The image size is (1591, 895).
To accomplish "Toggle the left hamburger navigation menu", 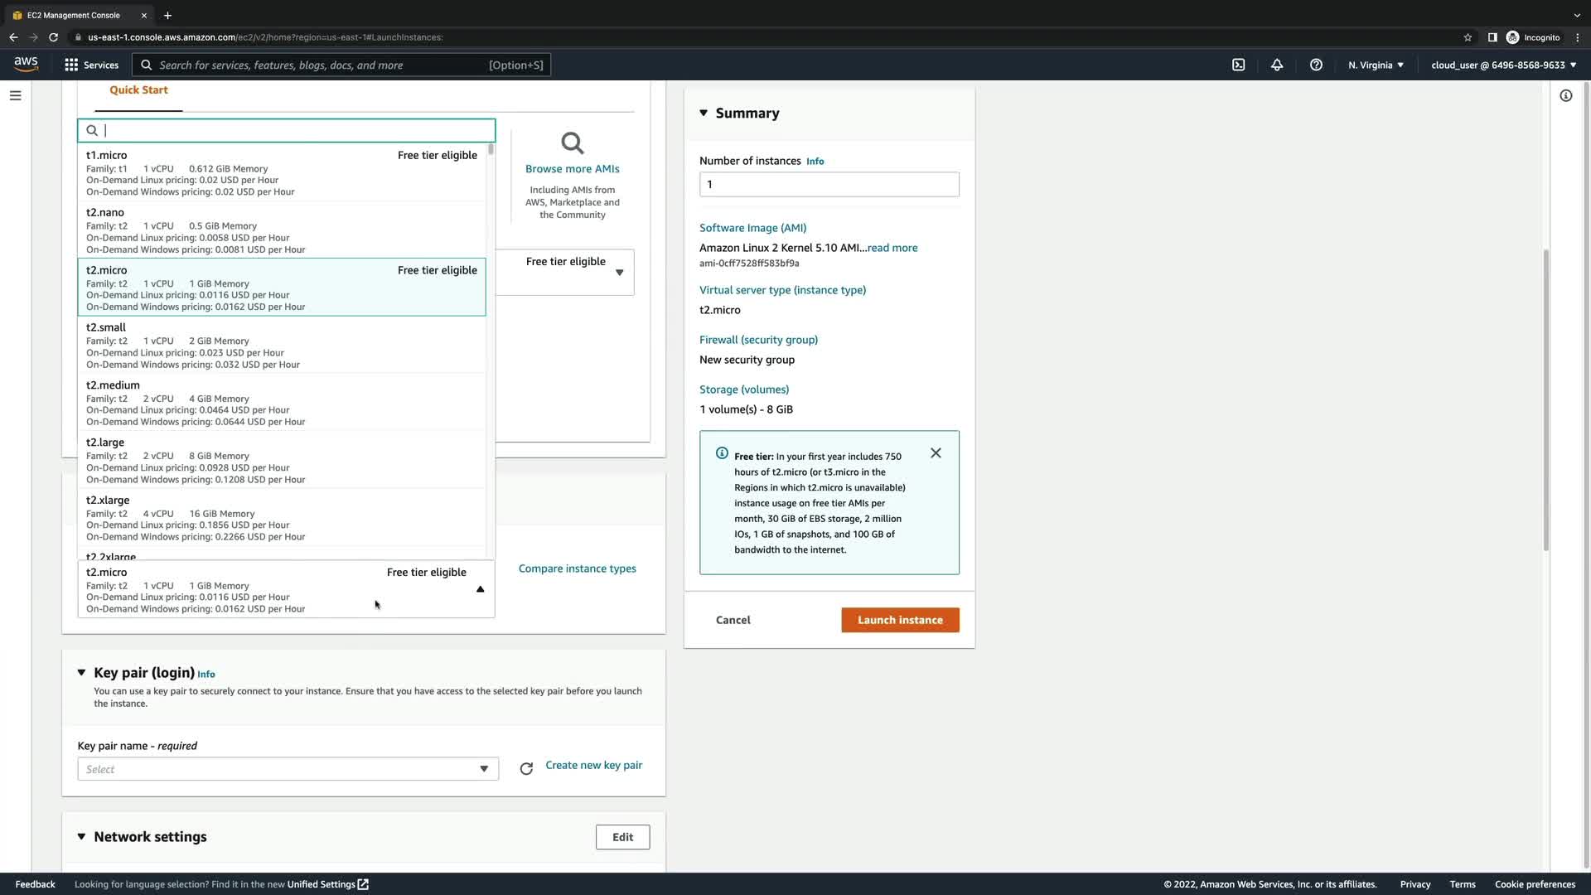I will pyautogui.click(x=15, y=95).
